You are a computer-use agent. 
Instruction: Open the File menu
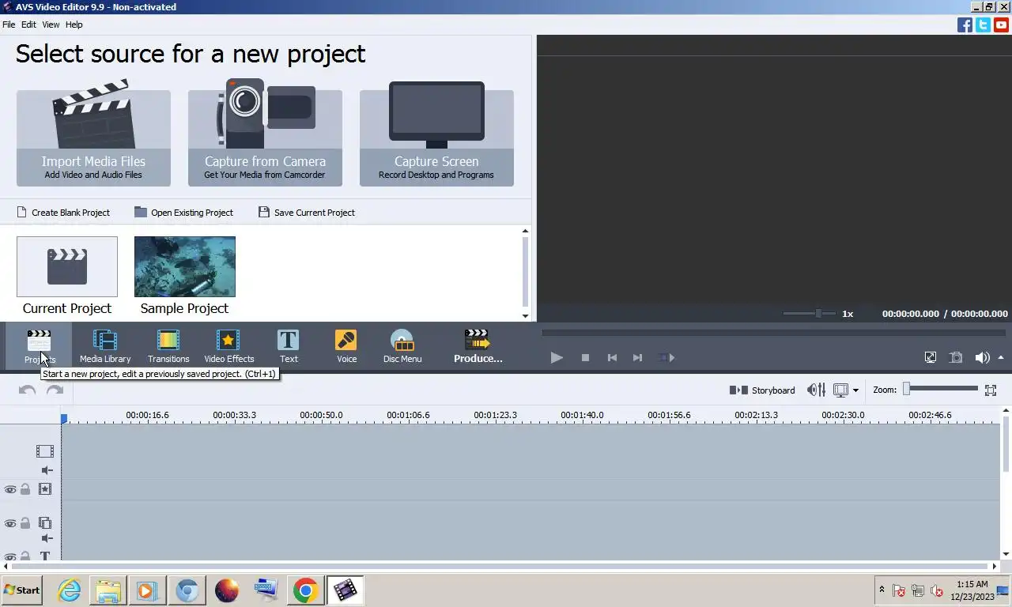(9, 25)
